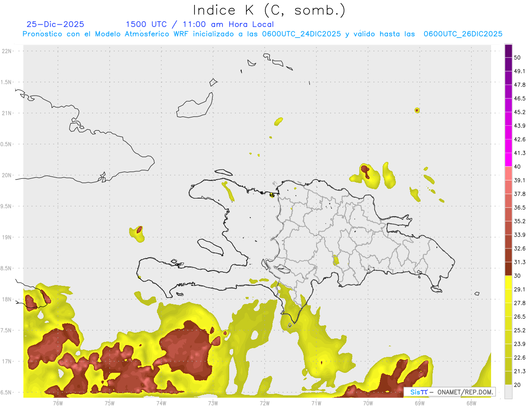Viewport: 529px width, 409px height.
Task: Select the light gray swatch below 20
Action: [508, 392]
